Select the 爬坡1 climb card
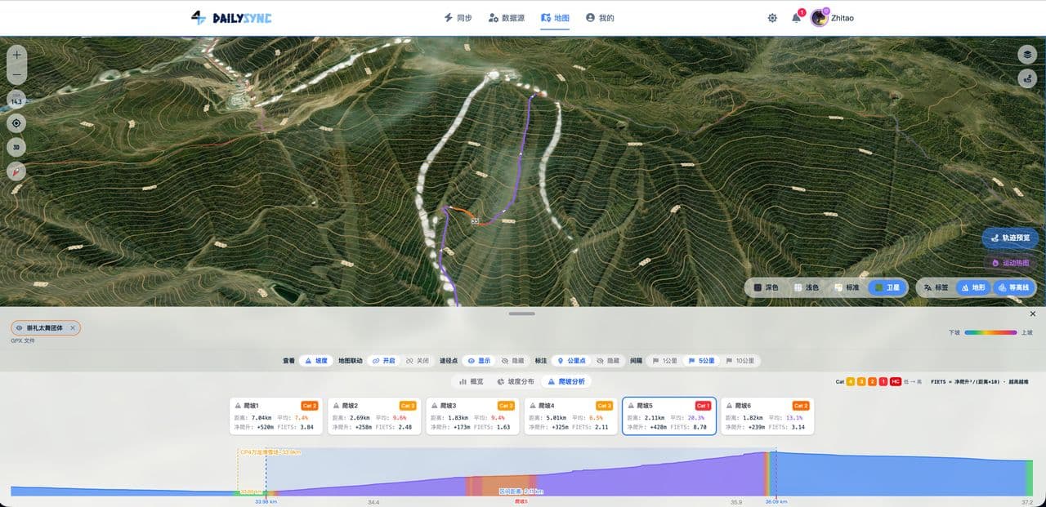 (276, 416)
